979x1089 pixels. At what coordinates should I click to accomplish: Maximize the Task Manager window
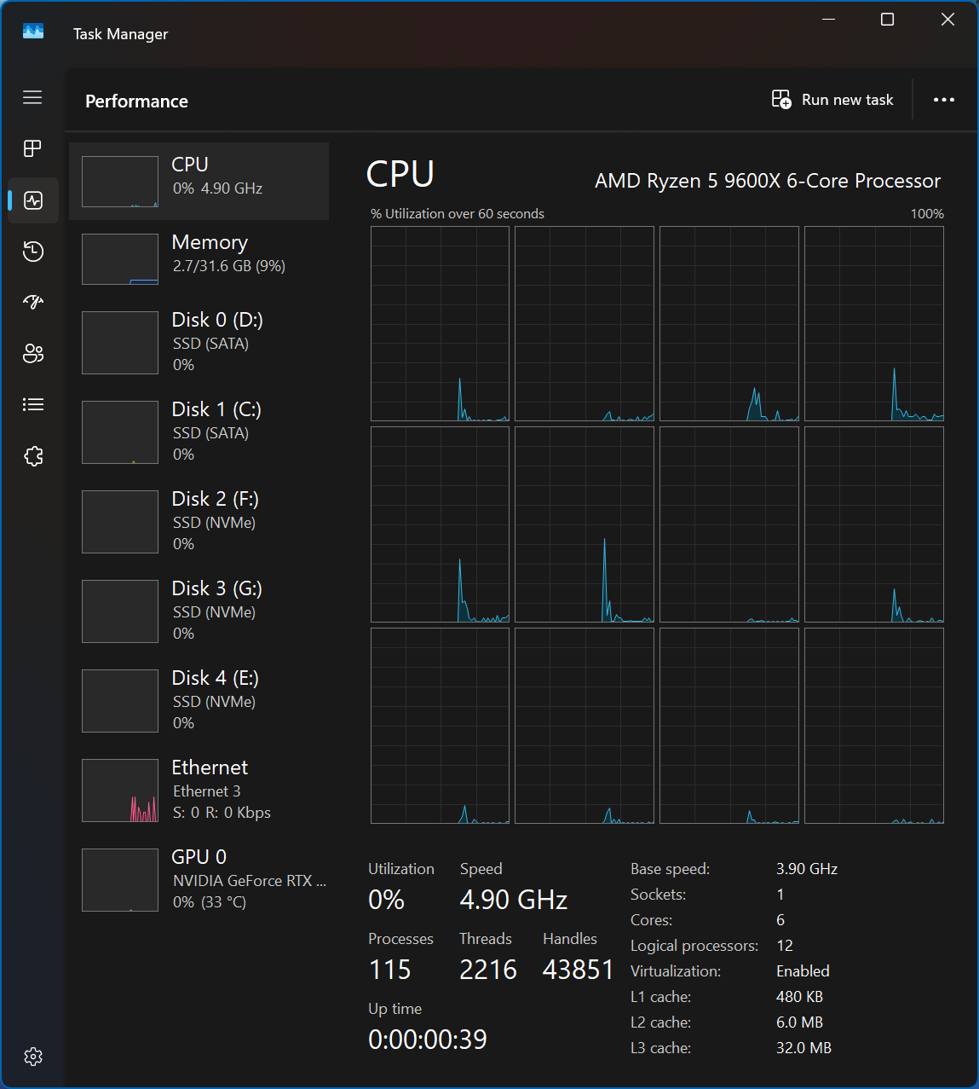(x=887, y=20)
